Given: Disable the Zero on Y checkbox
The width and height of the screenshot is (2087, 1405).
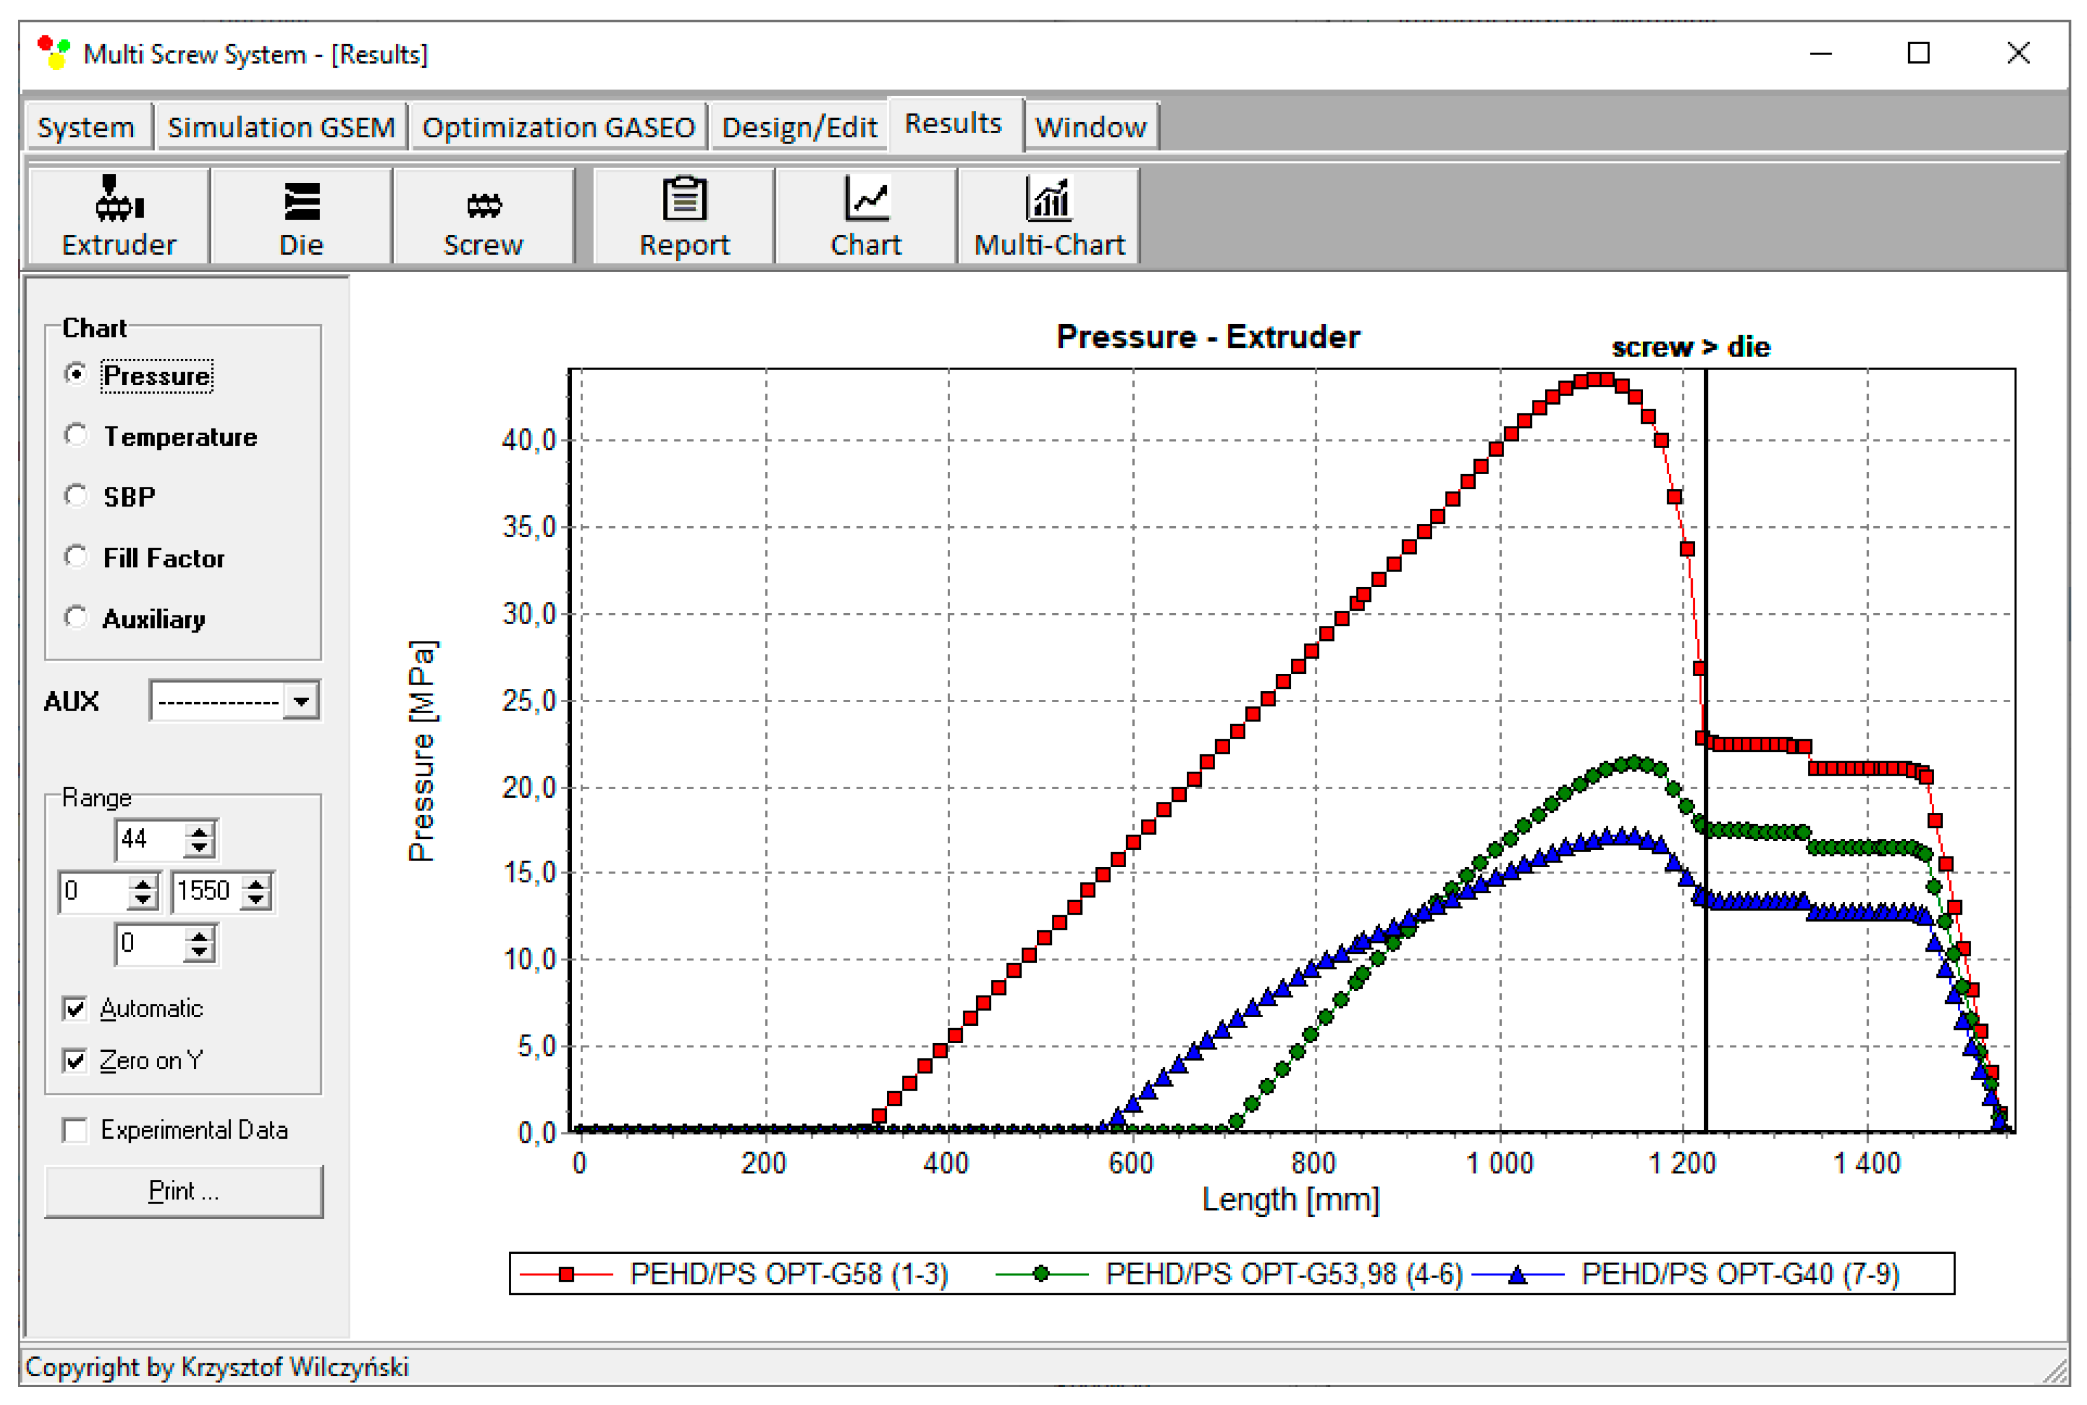Looking at the screenshot, I should coord(74,1061).
